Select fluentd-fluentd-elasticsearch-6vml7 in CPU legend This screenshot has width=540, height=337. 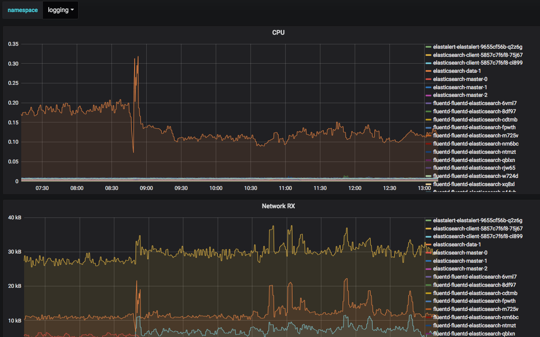[x=474, y=103]
